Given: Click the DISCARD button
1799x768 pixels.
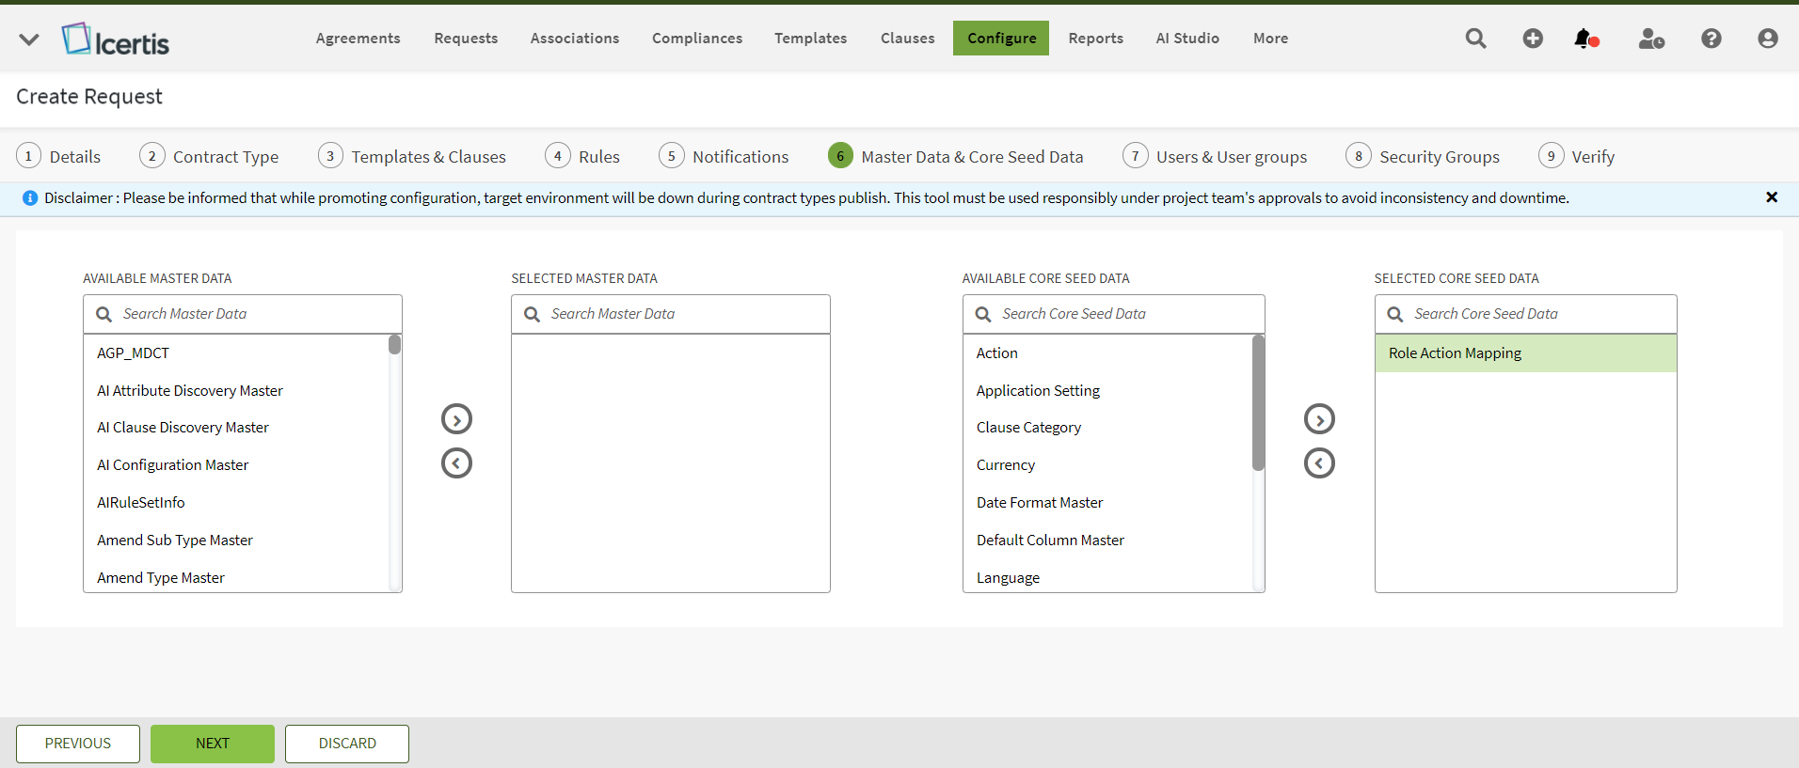Looking at the screenshot, I should 346,744.
